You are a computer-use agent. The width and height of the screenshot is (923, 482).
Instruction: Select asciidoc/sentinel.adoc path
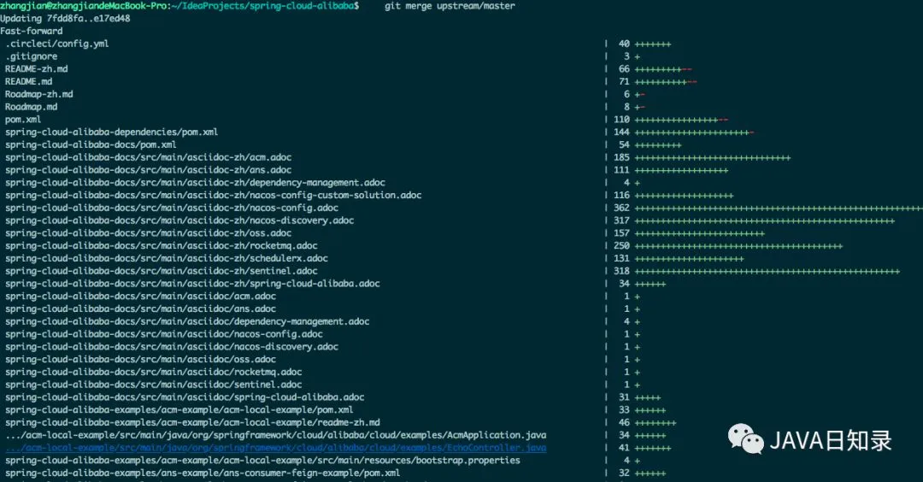(x=154, y=385)
